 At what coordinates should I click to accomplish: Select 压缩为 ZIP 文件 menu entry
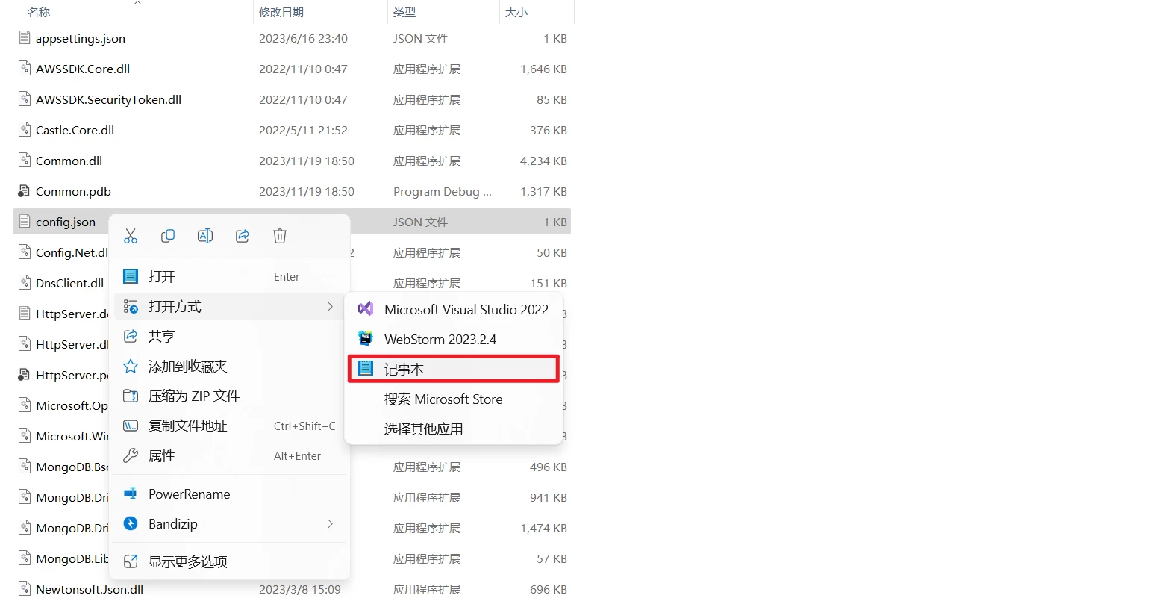[x=194, y=396]
